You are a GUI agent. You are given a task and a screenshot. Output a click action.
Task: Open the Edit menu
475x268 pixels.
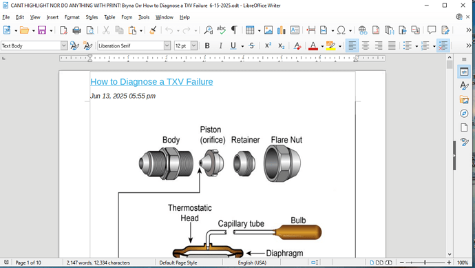tap(20, 17)
